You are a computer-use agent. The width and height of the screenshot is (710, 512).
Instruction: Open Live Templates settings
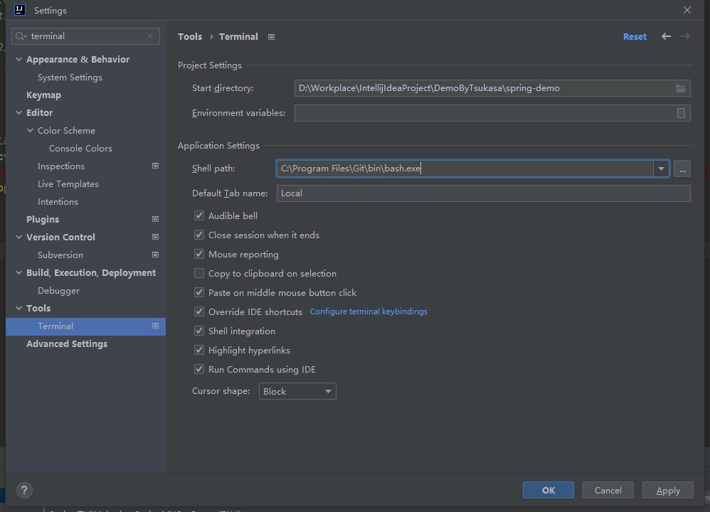(x=68, y=183)
